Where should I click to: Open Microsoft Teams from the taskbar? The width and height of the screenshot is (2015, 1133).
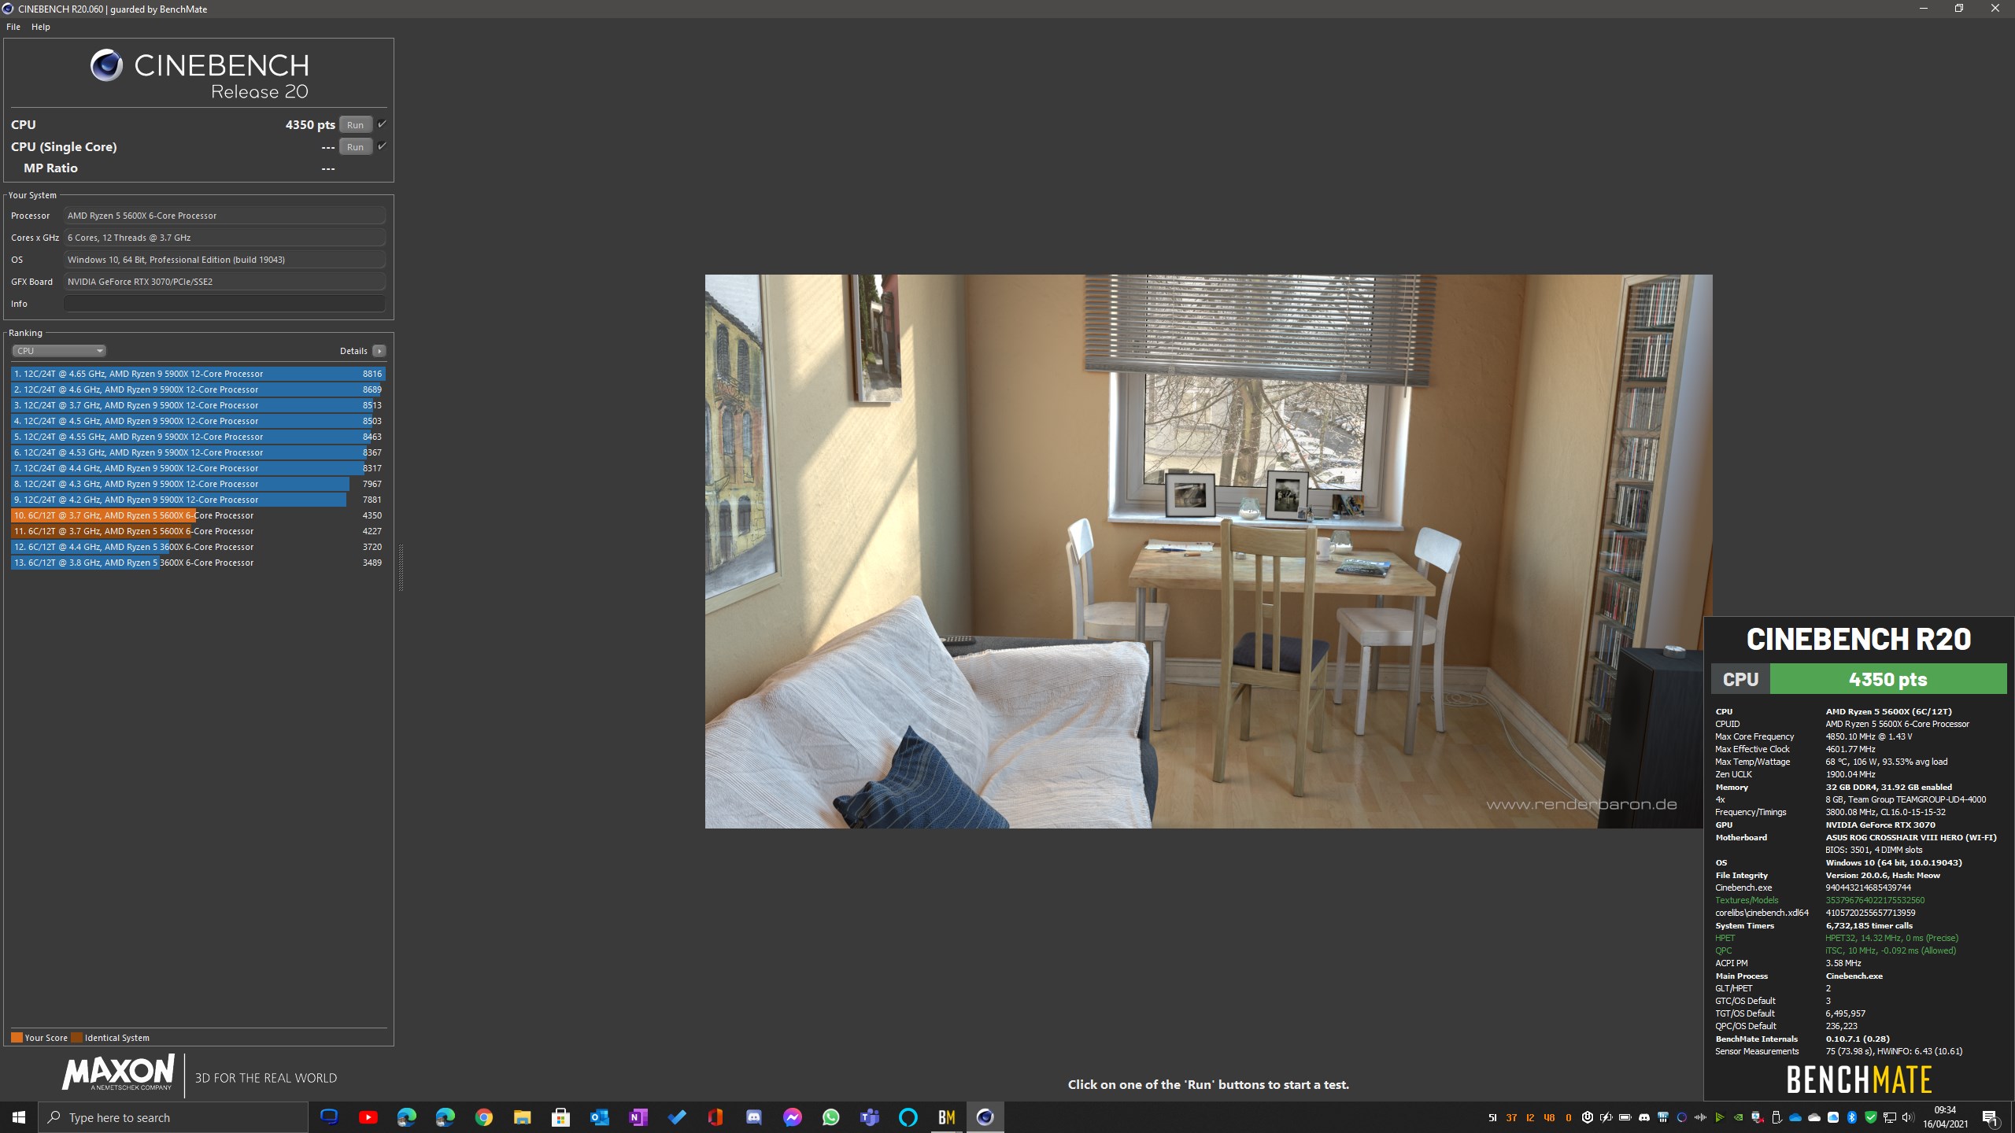[869, 1117]
